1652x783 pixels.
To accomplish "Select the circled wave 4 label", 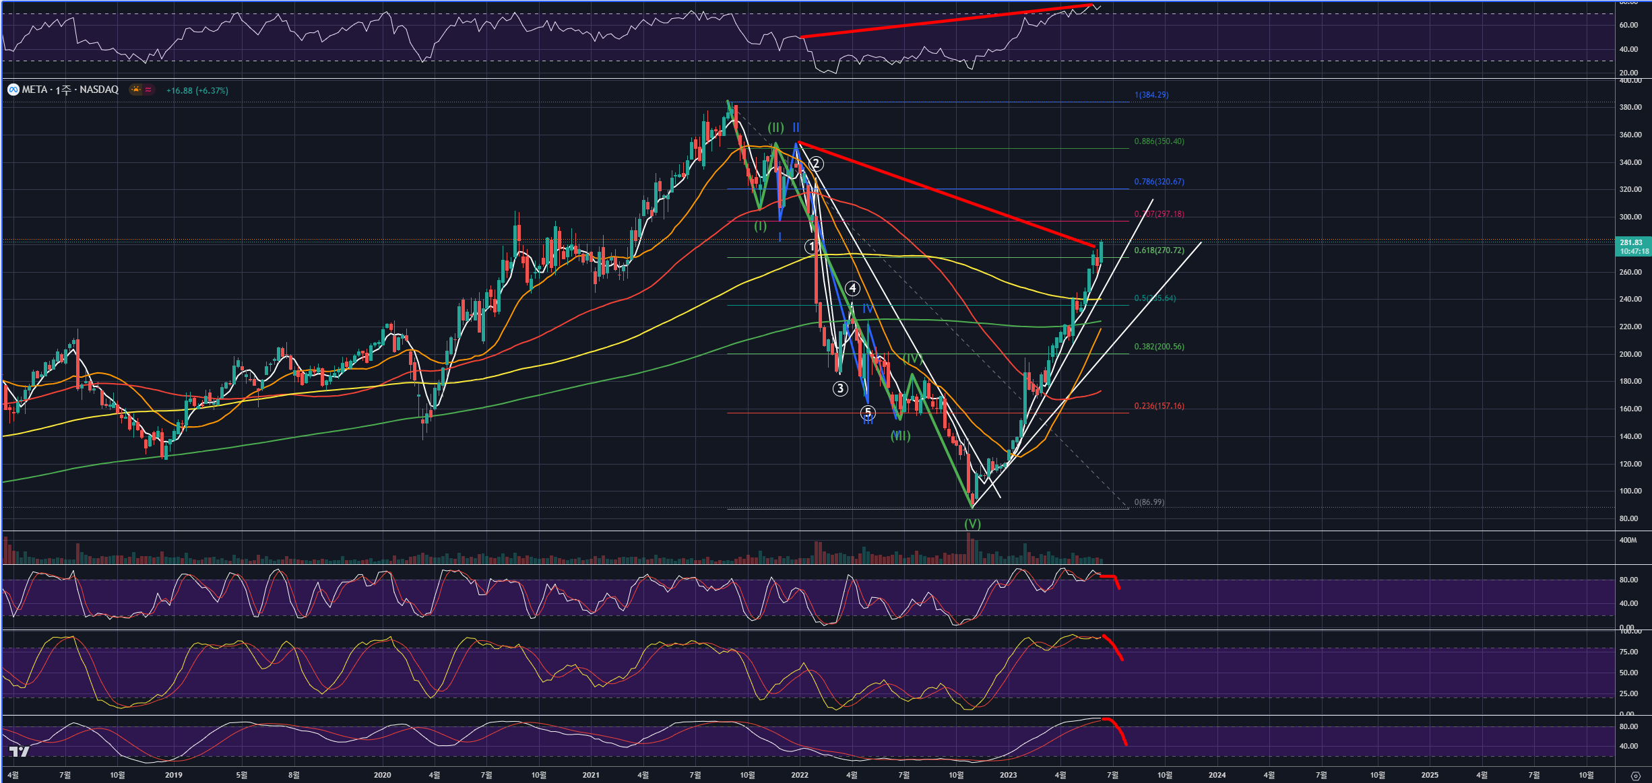I will 852,288.
